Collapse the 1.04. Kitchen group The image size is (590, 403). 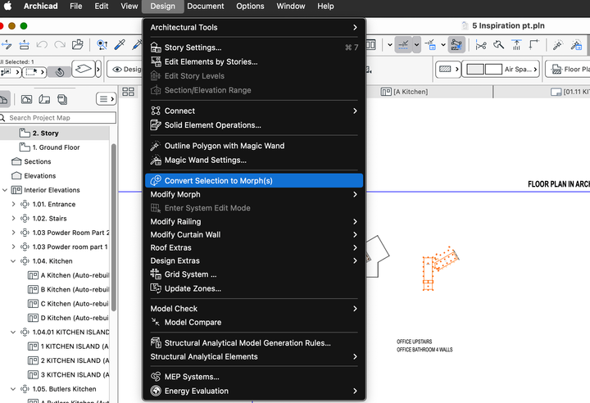13,261
